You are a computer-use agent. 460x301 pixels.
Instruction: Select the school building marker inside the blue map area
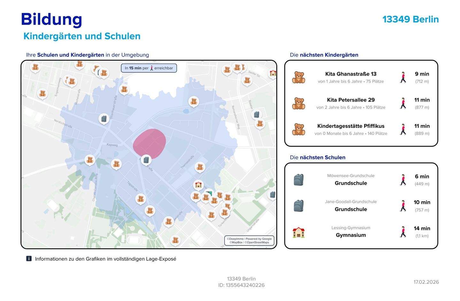click(198, 185)
